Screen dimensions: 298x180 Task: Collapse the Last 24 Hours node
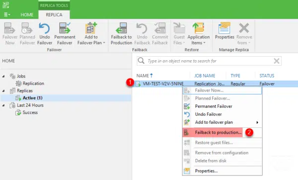(3, 105)
